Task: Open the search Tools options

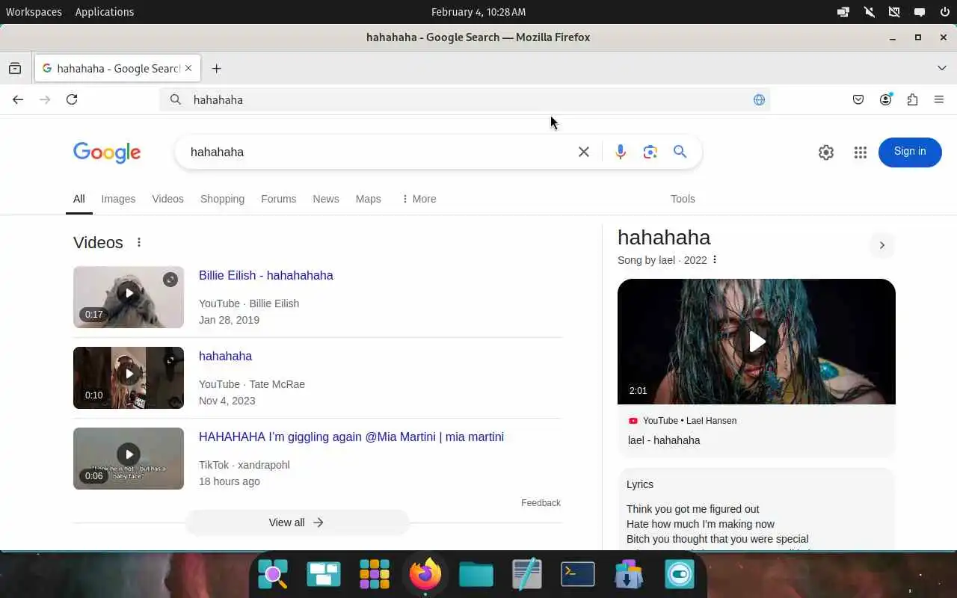Action: point(683,199)
